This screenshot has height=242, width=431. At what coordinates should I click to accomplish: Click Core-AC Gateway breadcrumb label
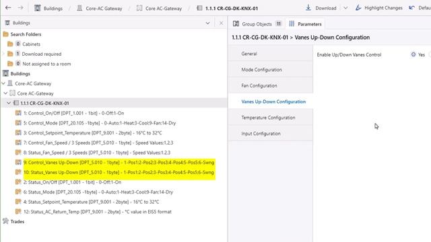click(x=104, y=9)
